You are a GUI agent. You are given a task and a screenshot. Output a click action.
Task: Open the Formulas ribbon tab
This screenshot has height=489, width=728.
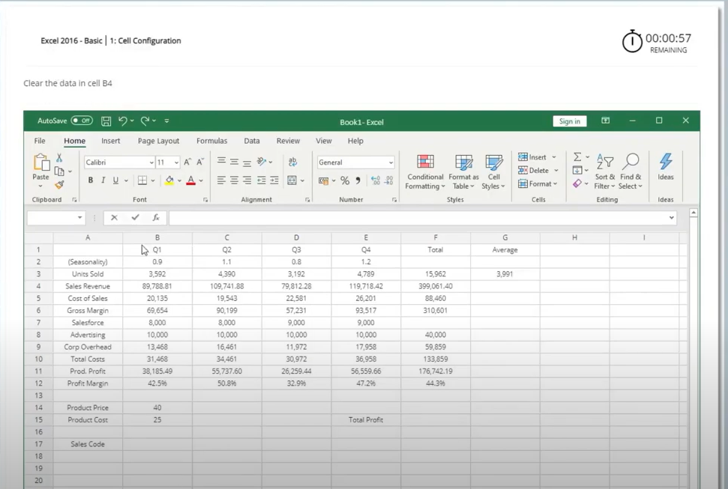point(211,141)
